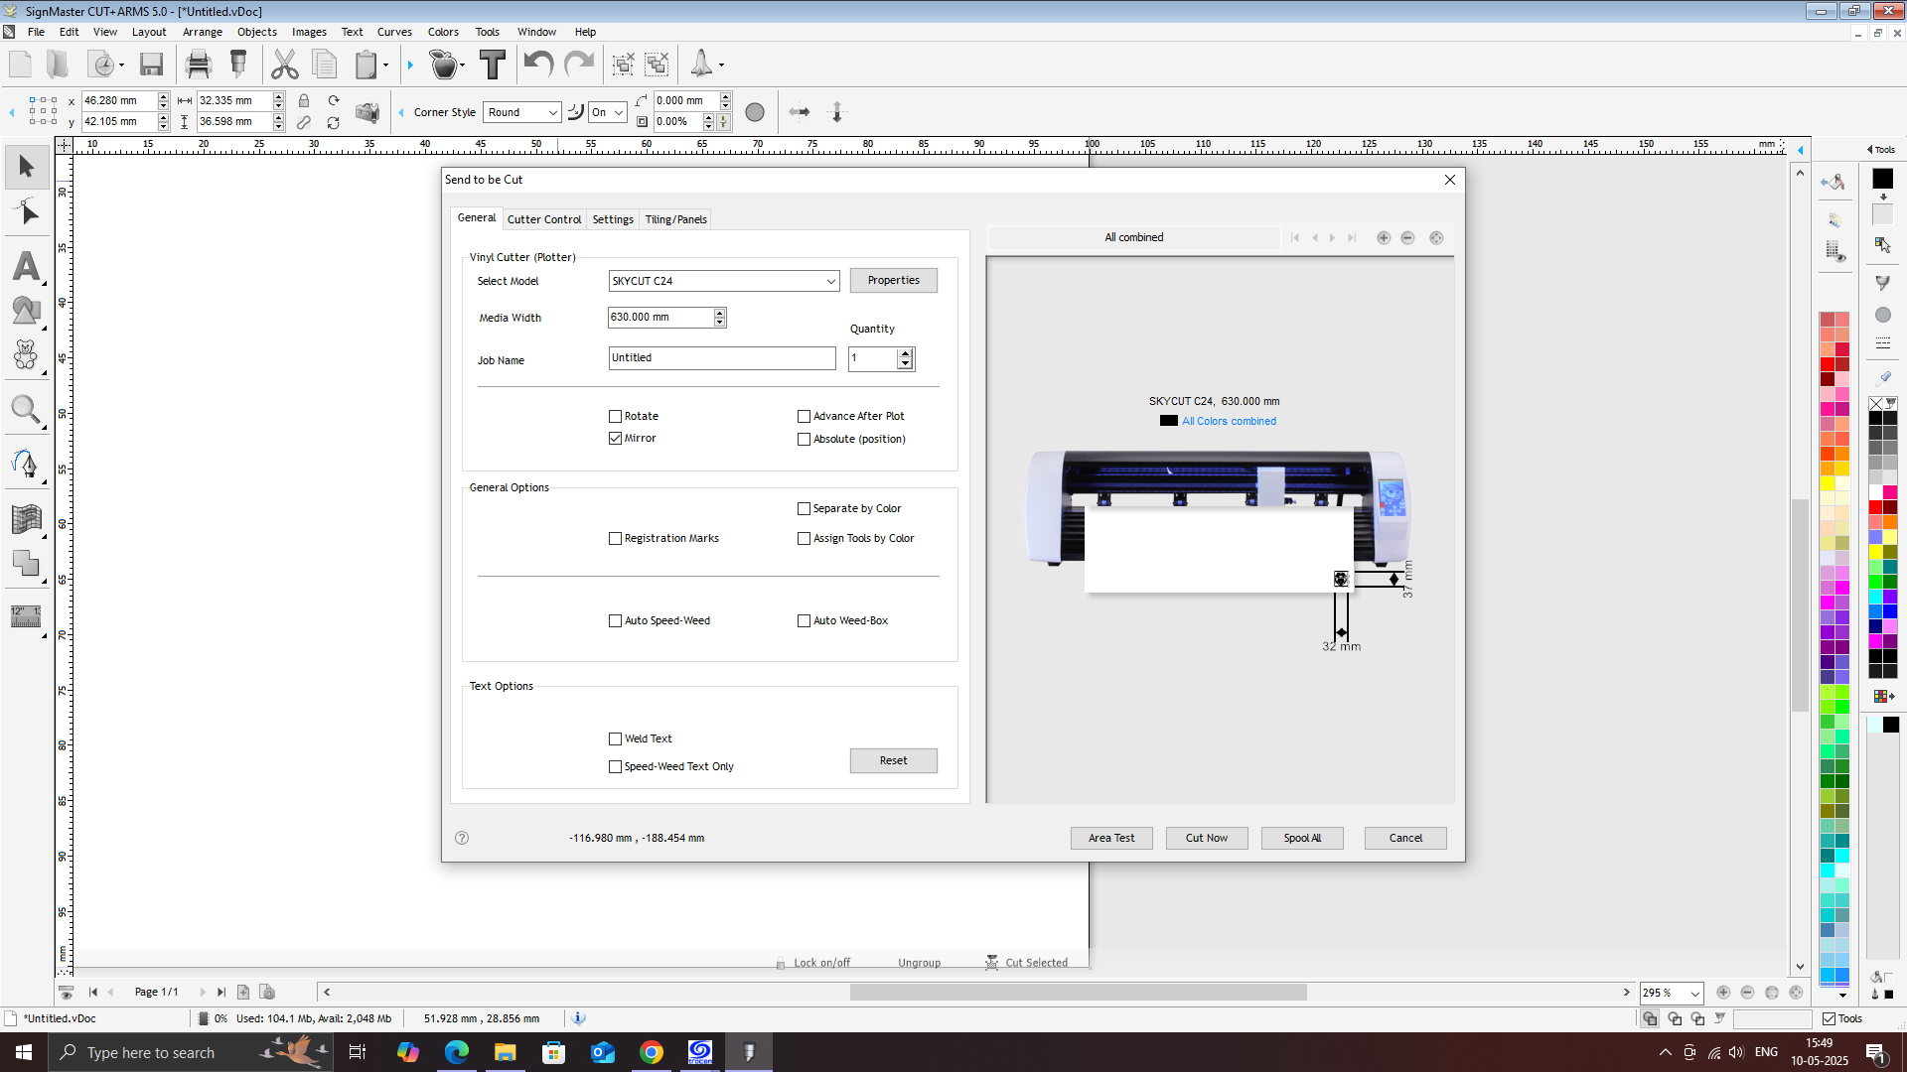This screenshot has width=1907, height=1072.
Task: Open the Select Model dropdown
Action: [x=723, y=281]
